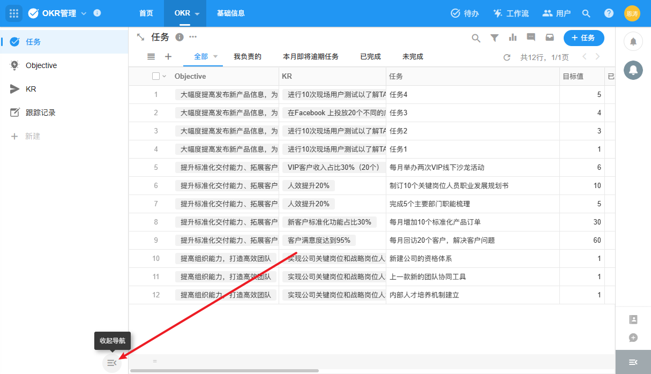Click the horizontal scrollbar at table bottom

click(224, 371)
